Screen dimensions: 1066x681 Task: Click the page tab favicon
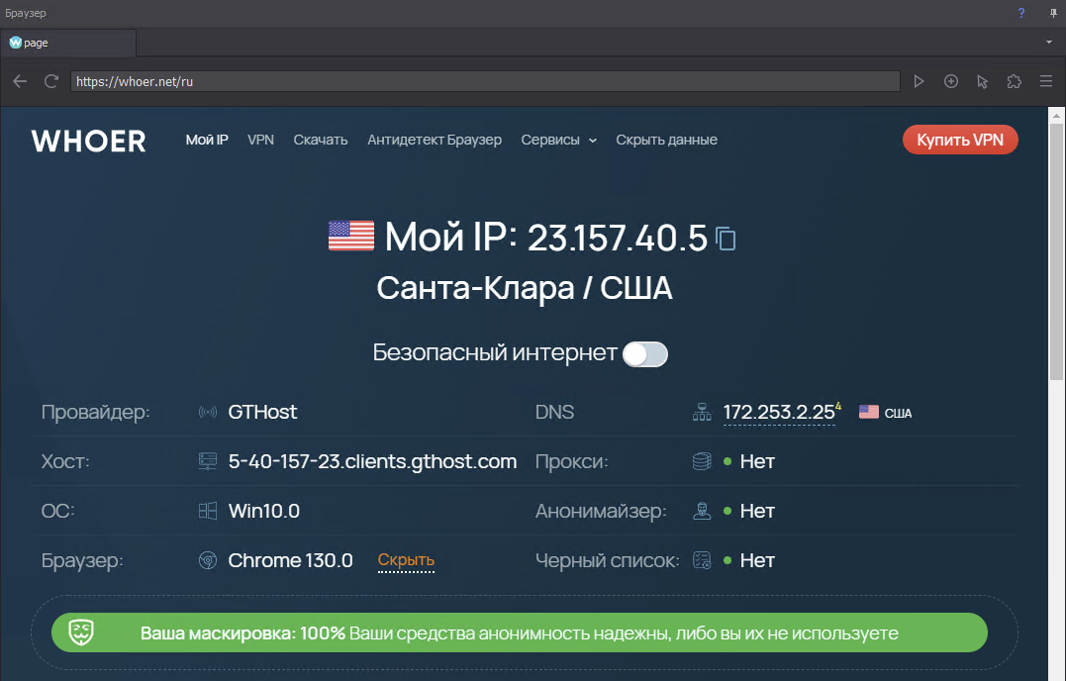[15, 43]
